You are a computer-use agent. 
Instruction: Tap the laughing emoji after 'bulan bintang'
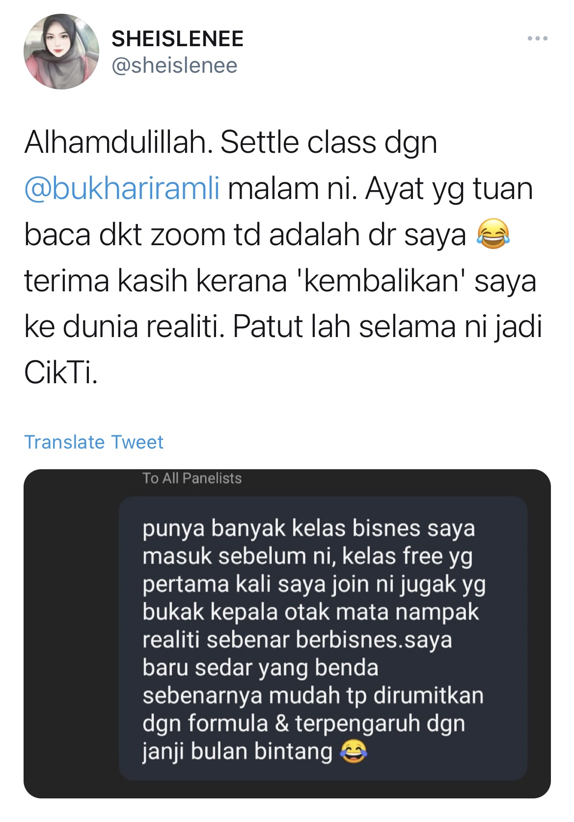[x=353, y=752]
